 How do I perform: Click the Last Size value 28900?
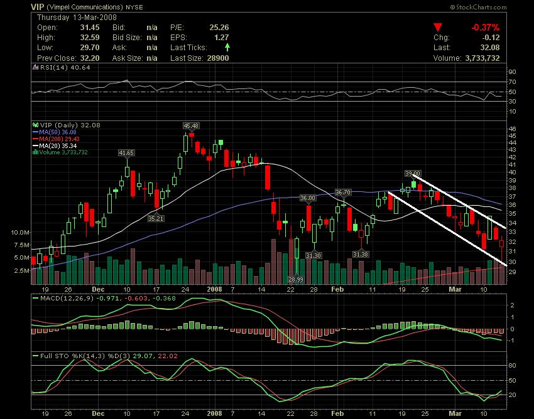pyautogui.click(x=218, y=58)
